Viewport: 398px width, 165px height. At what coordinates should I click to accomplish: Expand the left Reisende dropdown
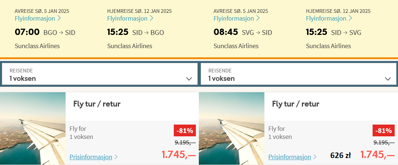point(100,74)
